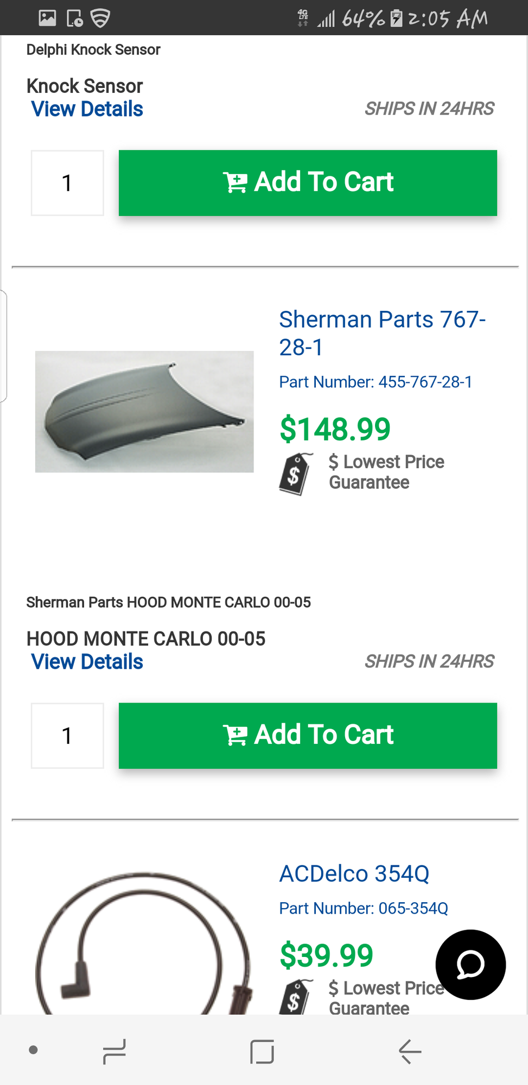Tap the recent apps navigation icon
The height and width of the screenshot is (1085, 528).
click(114, 1052)
